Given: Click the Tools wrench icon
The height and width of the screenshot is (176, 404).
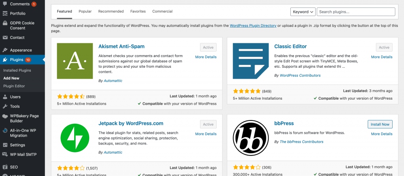Looking at the screenshot, I should 5,107.
